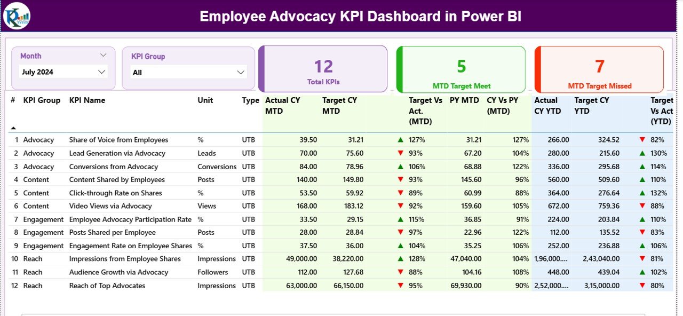683x316 pixels.
Task: Select the MTD Target Meet card showing 5
Action: coord(460,68)
